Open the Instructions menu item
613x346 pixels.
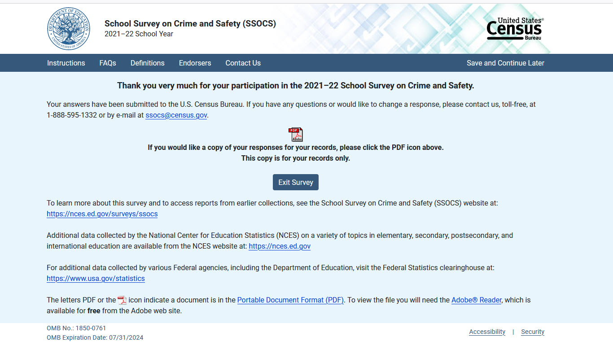tap(66, 63)
